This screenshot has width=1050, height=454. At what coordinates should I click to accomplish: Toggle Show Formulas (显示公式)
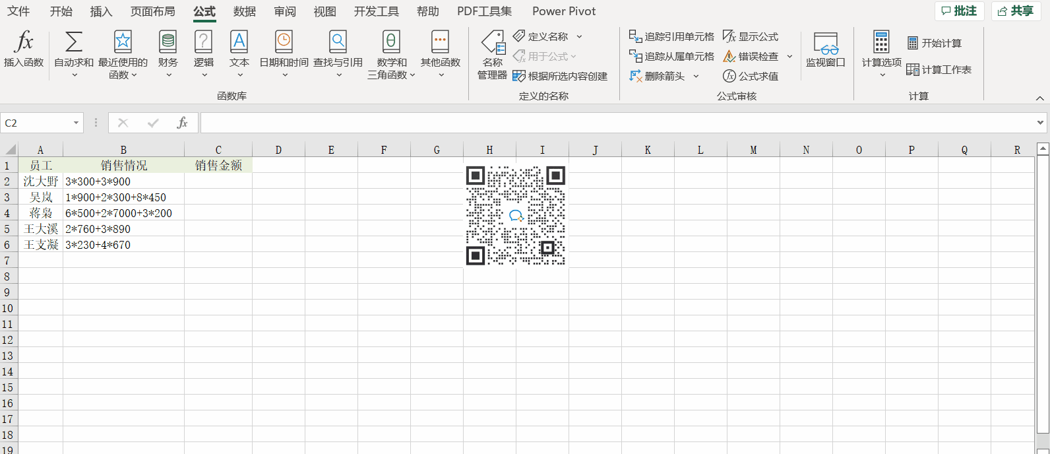pos(751,36)
